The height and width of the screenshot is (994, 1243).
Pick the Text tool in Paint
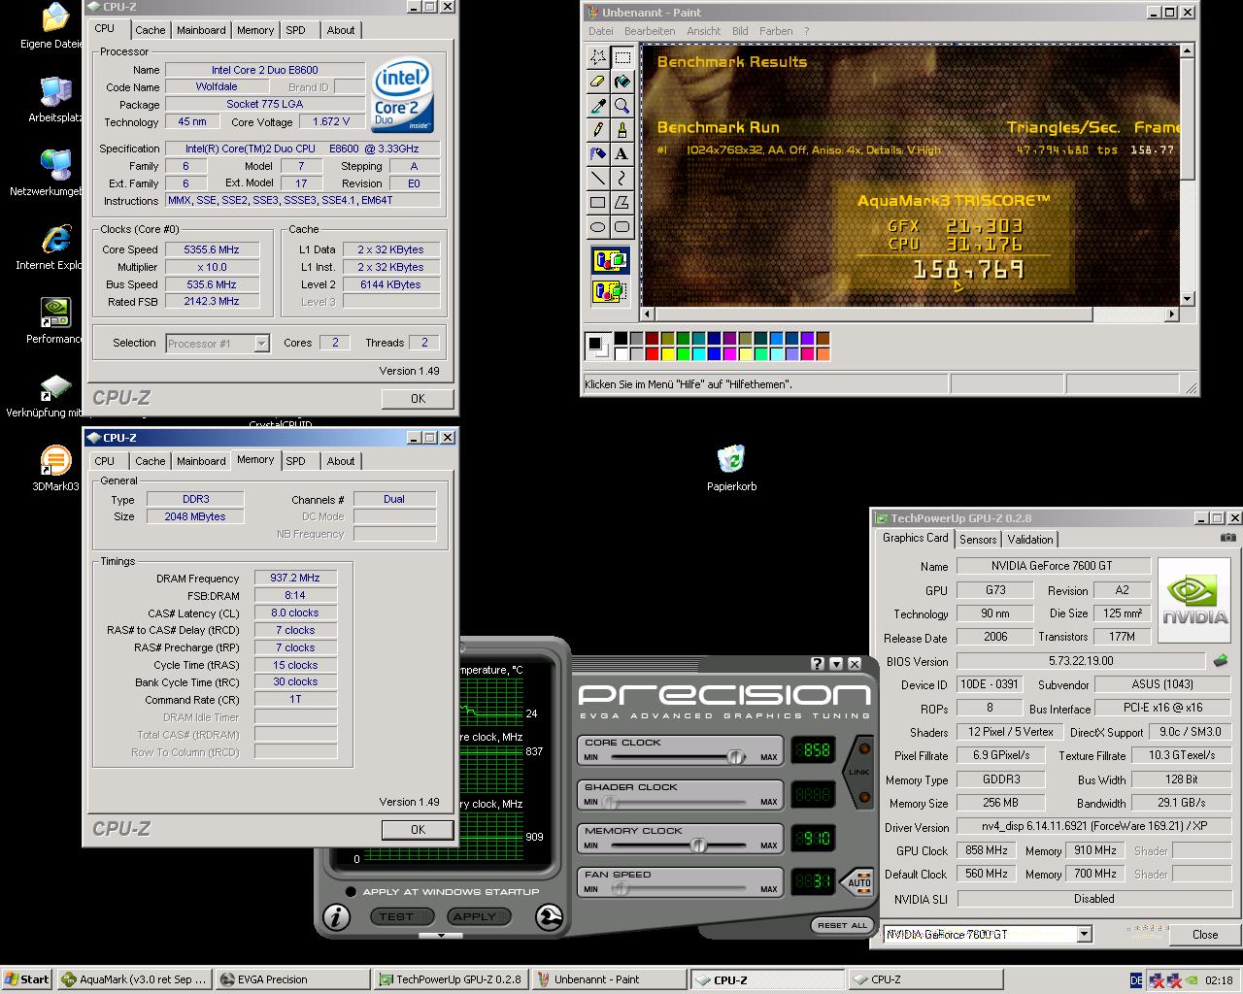coord(622,153)
